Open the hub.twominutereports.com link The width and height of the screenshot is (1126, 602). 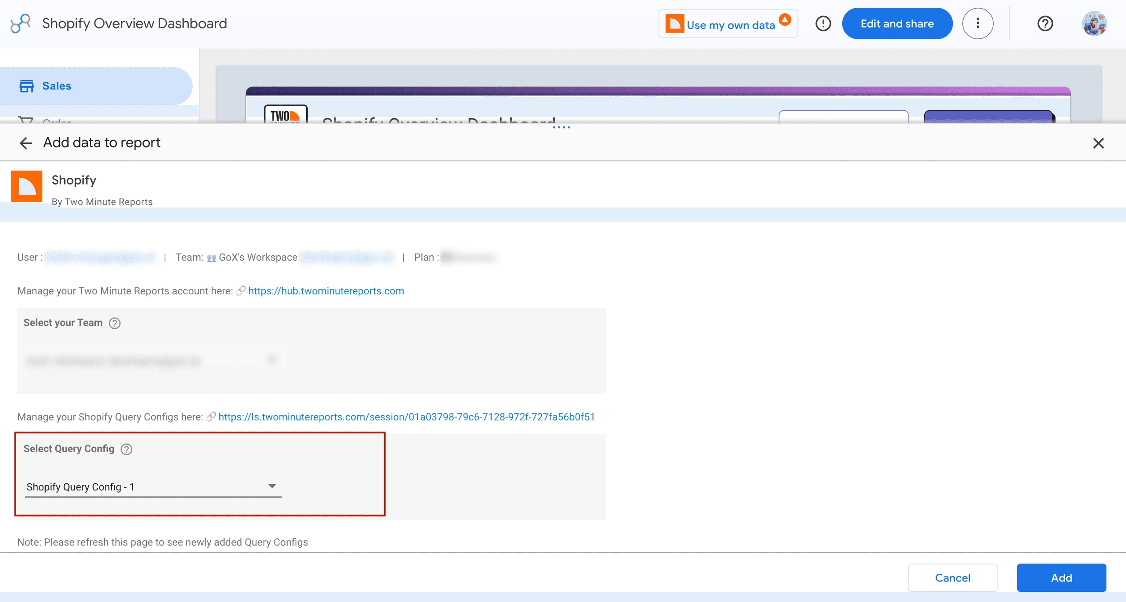point(326,291)
